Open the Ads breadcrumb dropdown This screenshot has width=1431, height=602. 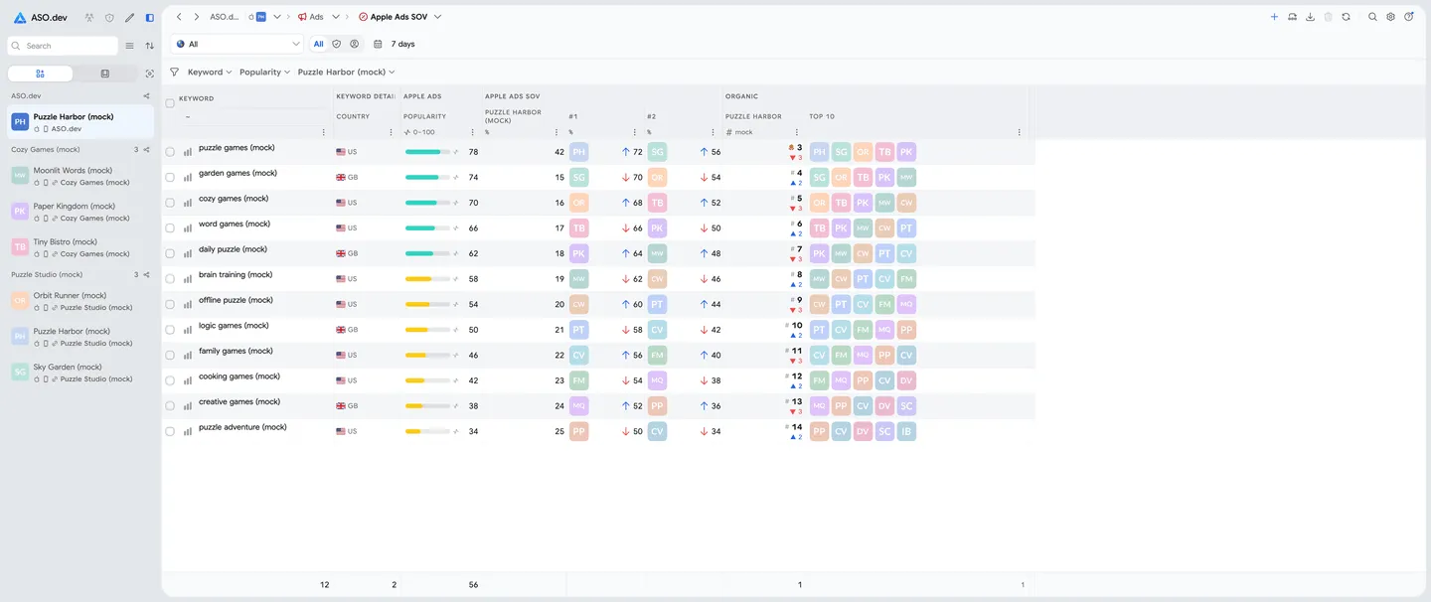click(x=336, y=17)
